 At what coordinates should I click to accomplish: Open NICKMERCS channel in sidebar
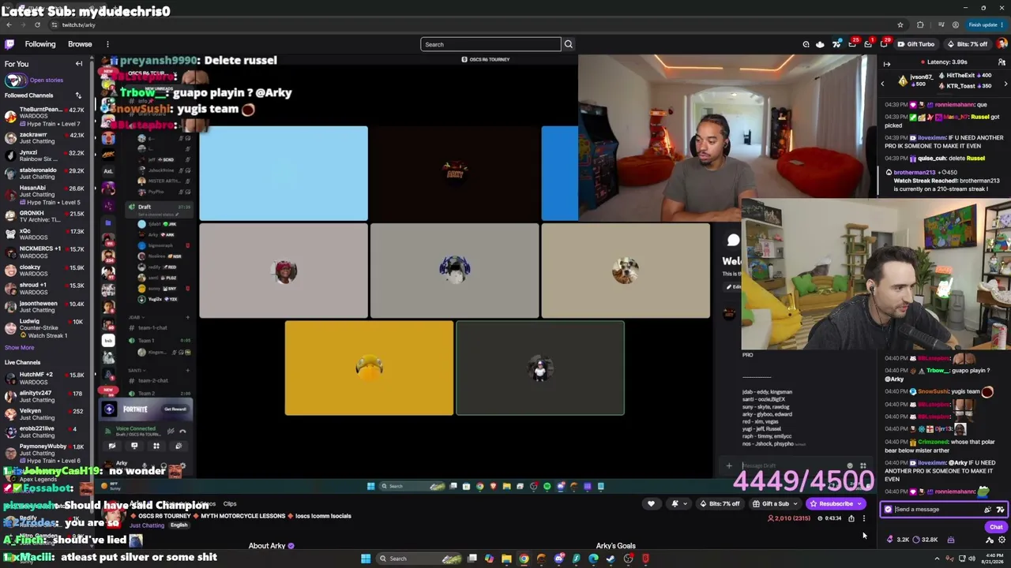coord(44,252)
